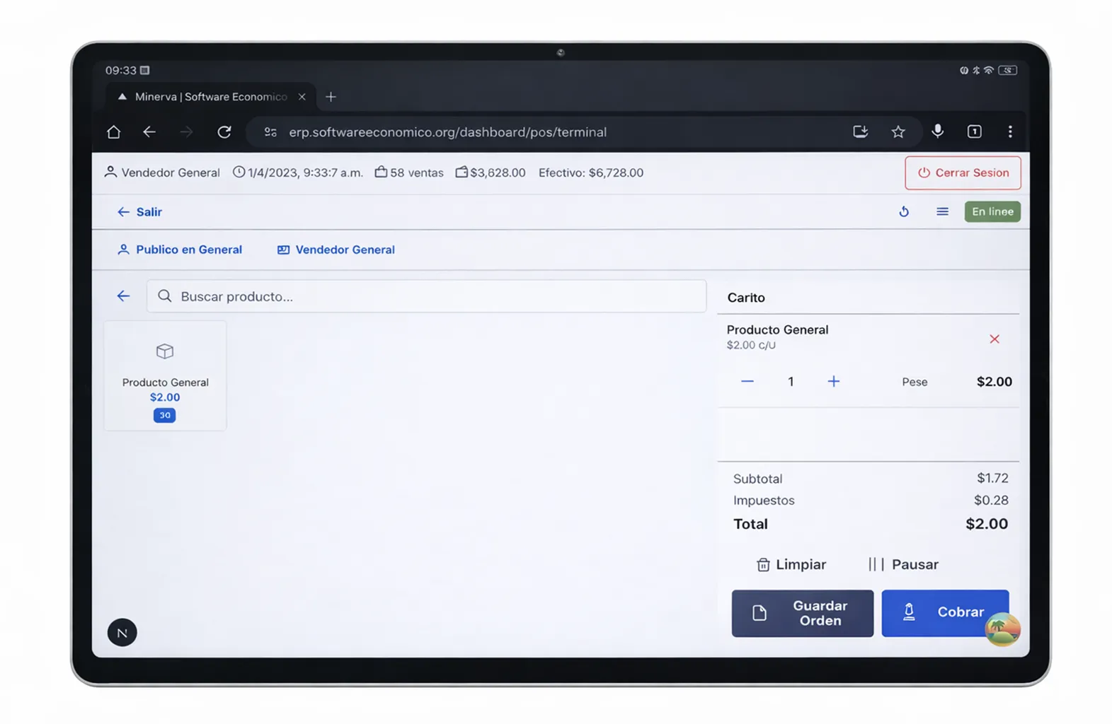Select the Publico en General customer
This screenshot has height=724, width=1112.
180,250
